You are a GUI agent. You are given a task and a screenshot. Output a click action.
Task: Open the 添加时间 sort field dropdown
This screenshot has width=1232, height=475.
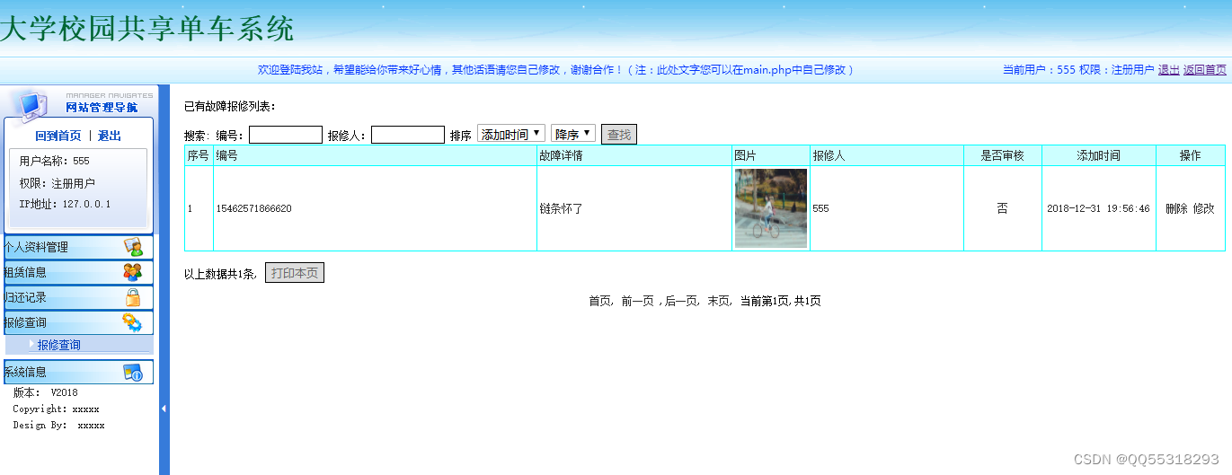511,134
